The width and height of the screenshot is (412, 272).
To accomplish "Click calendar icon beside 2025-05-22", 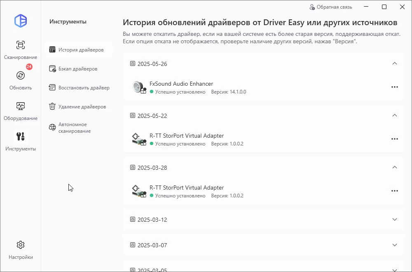I will 133,115.
